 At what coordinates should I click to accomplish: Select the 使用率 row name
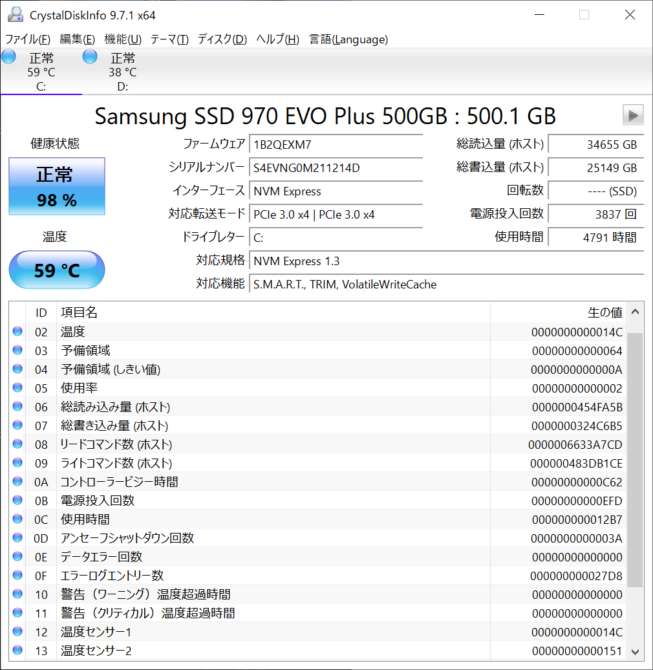(79, 388)
